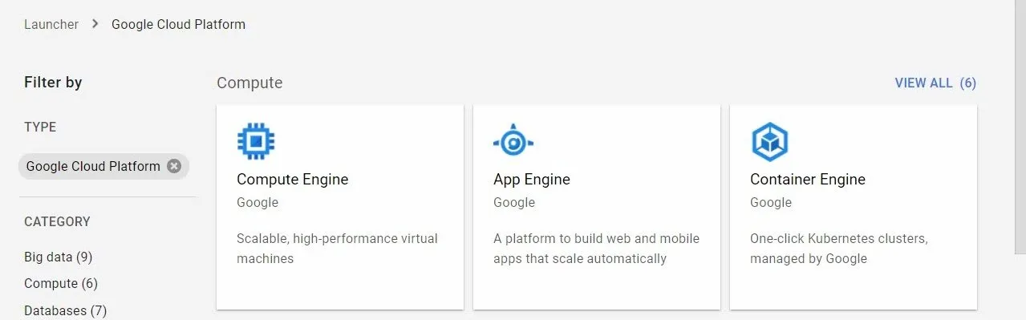Open the App Engine title
Viewport: 1026px width, 320px height.
click(x=532, y=179)
